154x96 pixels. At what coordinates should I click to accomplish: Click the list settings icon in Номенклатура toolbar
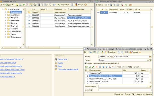[x=72, y=5]
